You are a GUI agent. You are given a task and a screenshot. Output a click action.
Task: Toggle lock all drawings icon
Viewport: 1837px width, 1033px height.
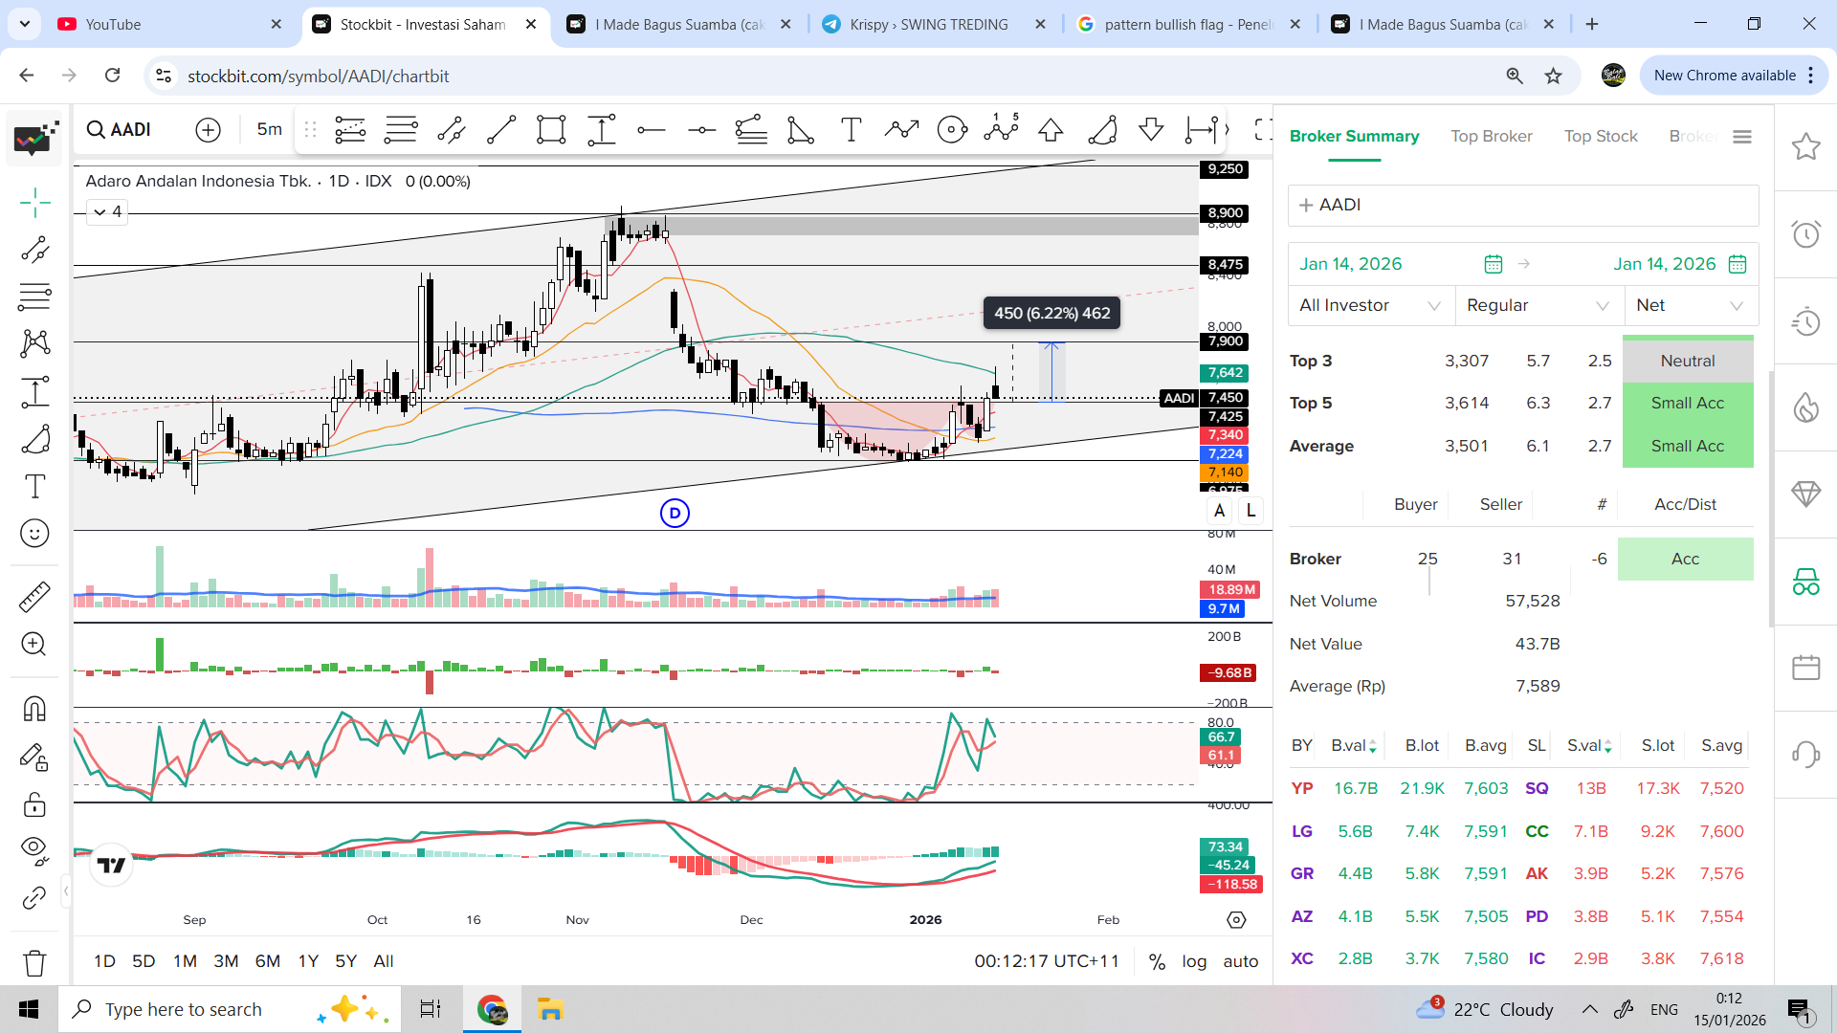click(34, 804)
